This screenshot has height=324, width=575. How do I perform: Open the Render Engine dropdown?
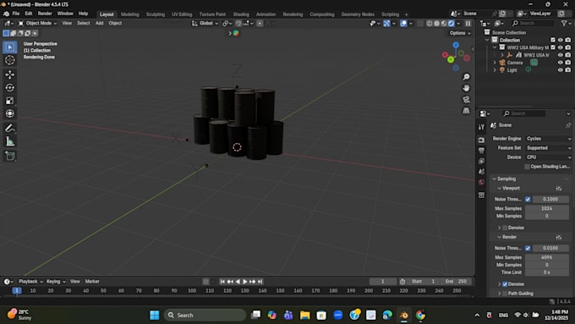tap(548, 139)
